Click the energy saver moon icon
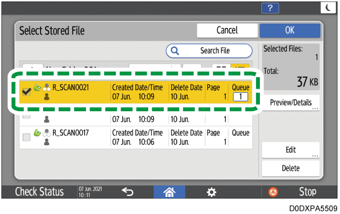This screenshot has height=214, width=340. pyautogui.click(x=328, y=7)
